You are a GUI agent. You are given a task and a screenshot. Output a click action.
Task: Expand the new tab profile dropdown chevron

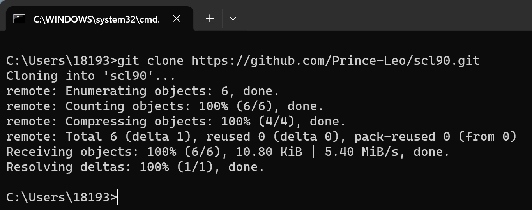[233, 18]
